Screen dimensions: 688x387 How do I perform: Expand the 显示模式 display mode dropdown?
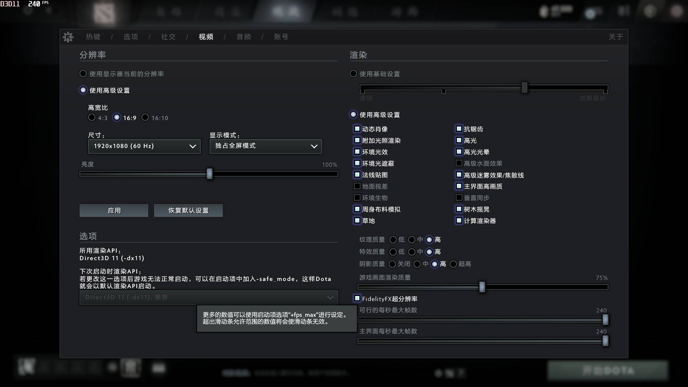tap(266, 146)
